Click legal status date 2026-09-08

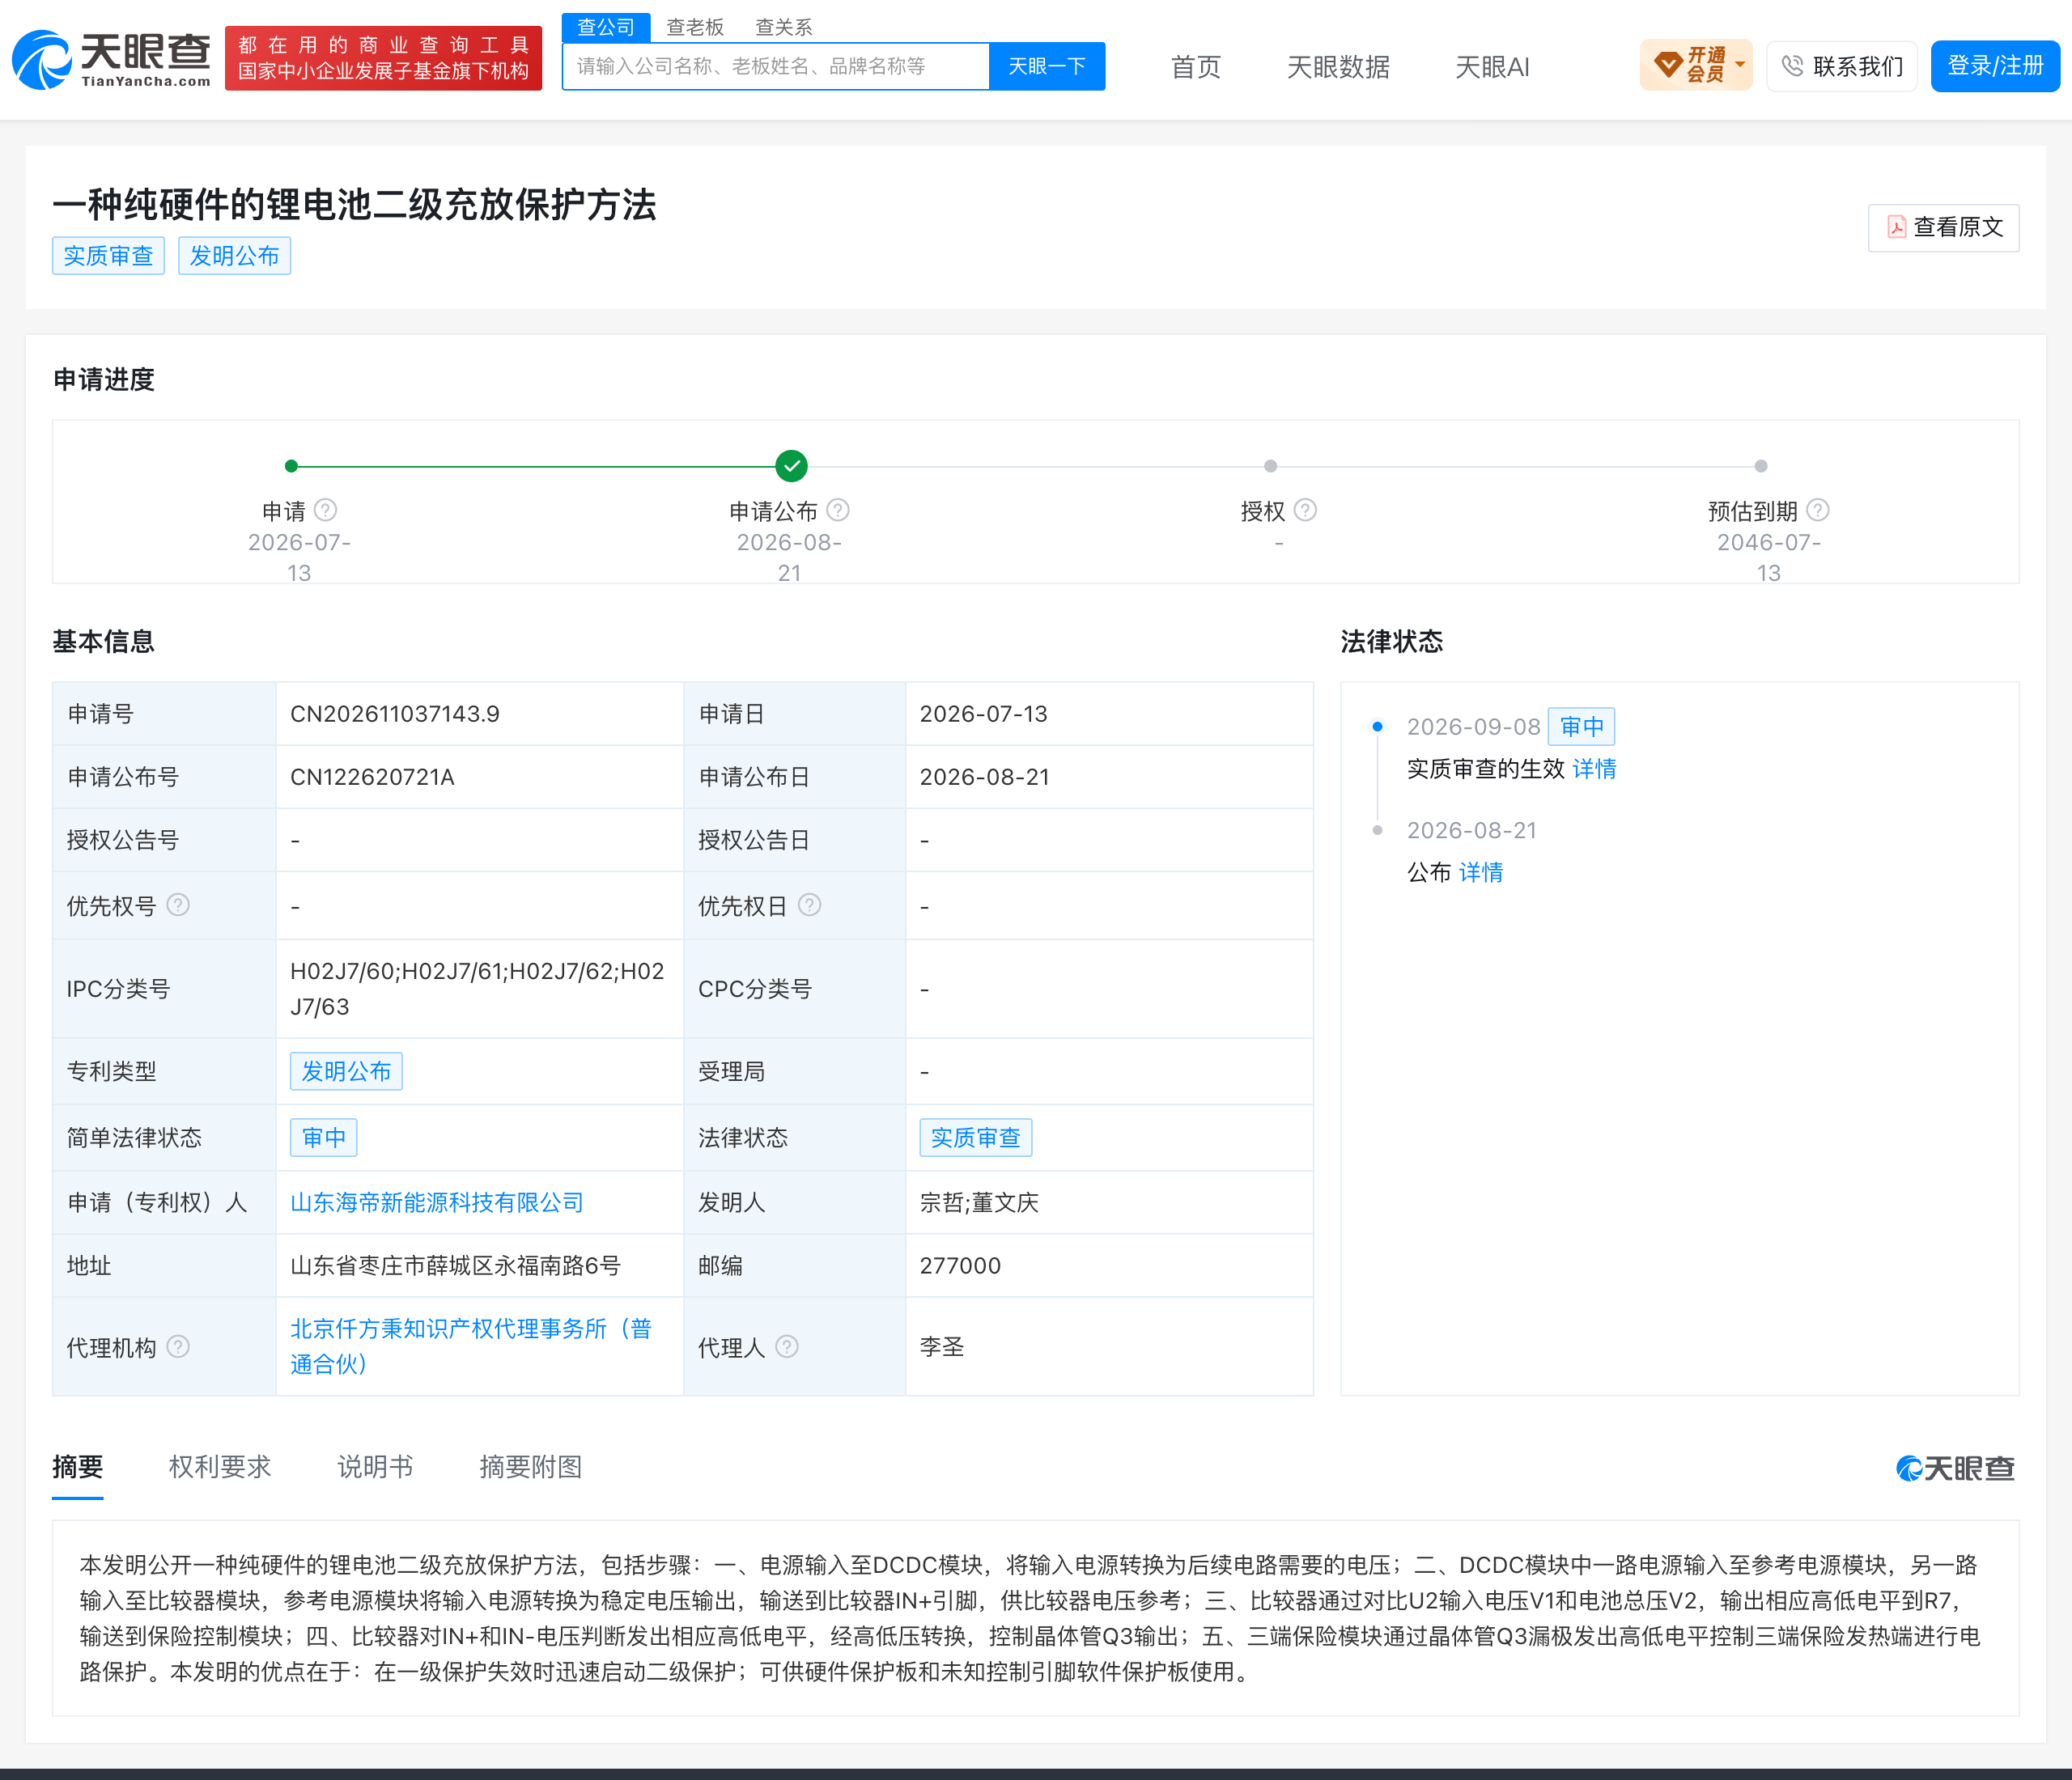pos(1474,727)
